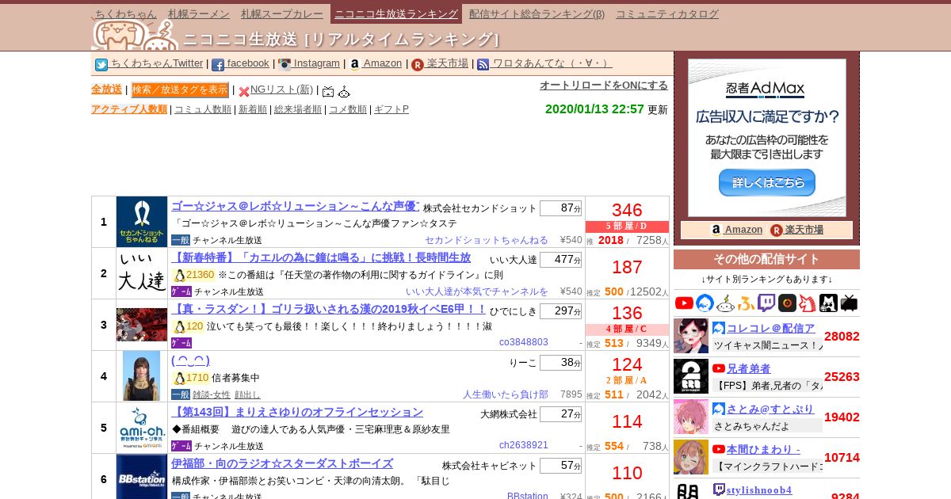Click the Amazon icon under the AdMax ad
This screenshot has width=951, height=499.
click(716, 230)
